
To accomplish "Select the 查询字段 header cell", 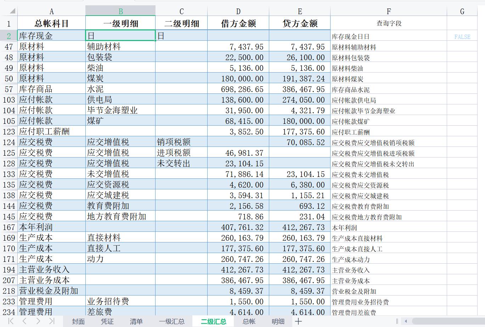I will point(389,23).
